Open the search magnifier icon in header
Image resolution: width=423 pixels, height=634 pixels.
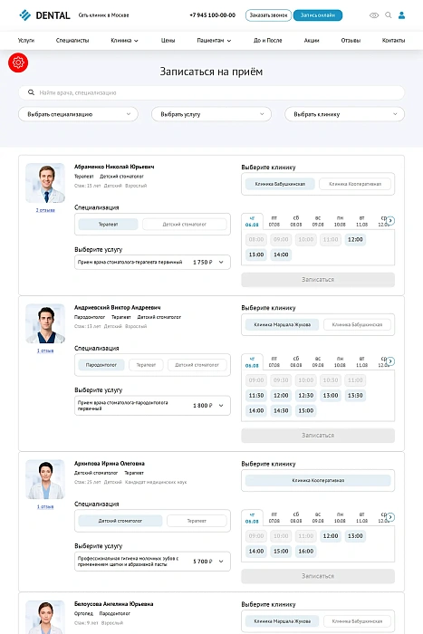389,15
